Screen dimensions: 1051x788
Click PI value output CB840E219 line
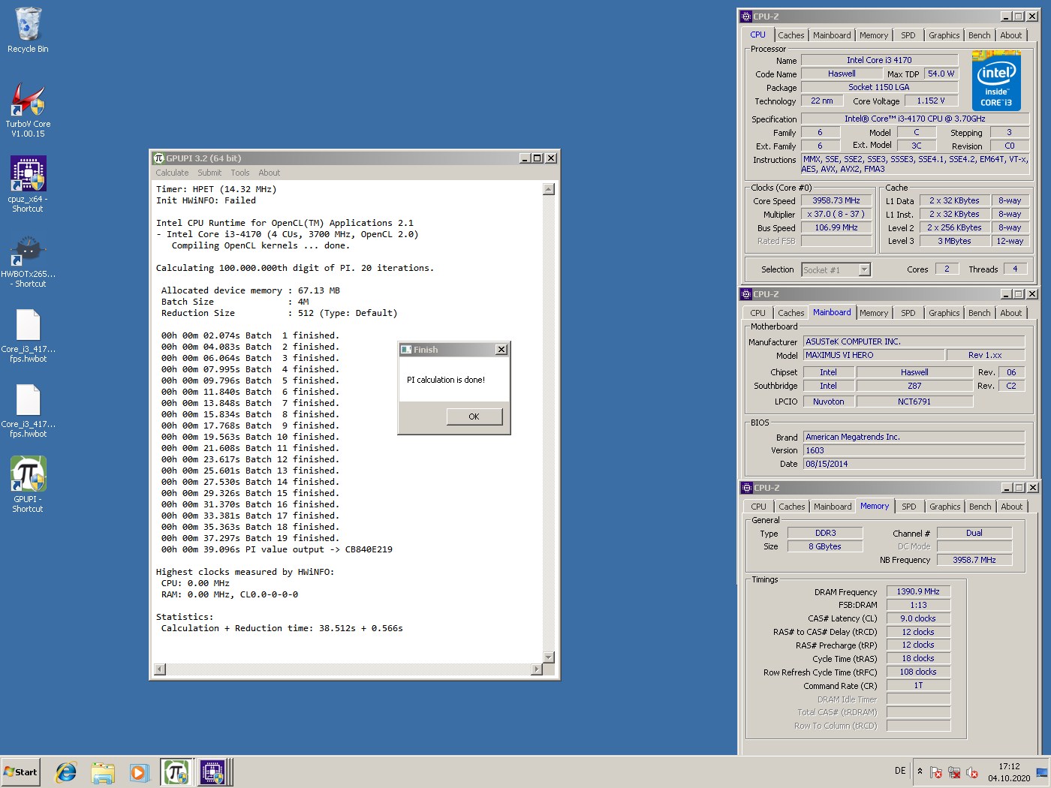coord(277,549)
